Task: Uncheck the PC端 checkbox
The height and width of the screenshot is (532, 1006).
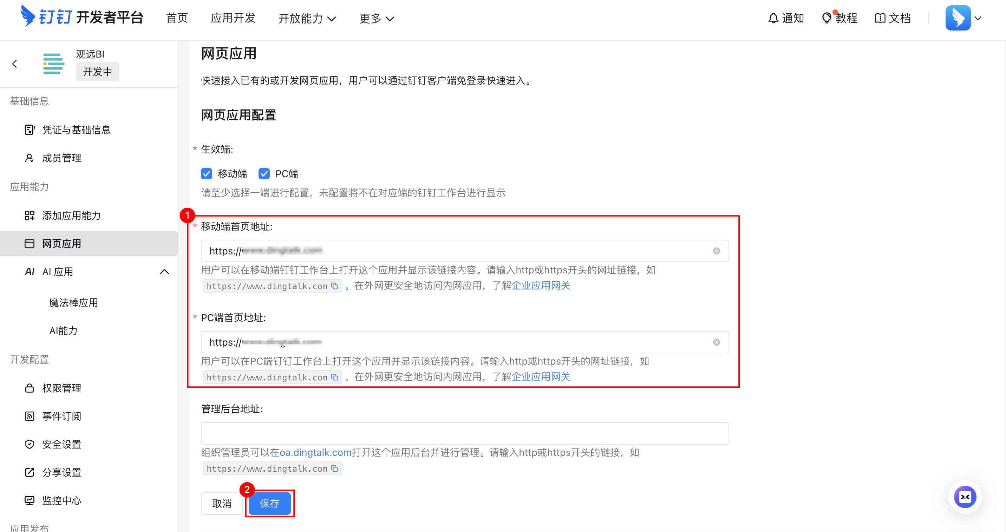Action: coord(264,174)
